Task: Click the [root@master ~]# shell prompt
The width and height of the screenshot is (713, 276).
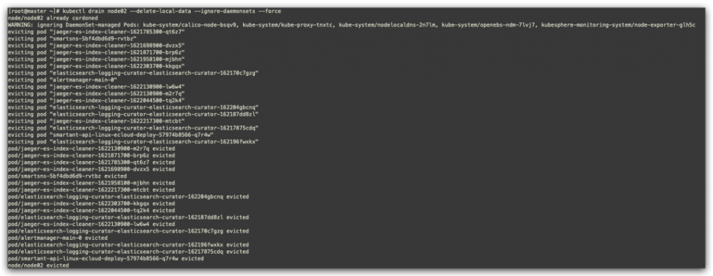Action: pos(35,10)
